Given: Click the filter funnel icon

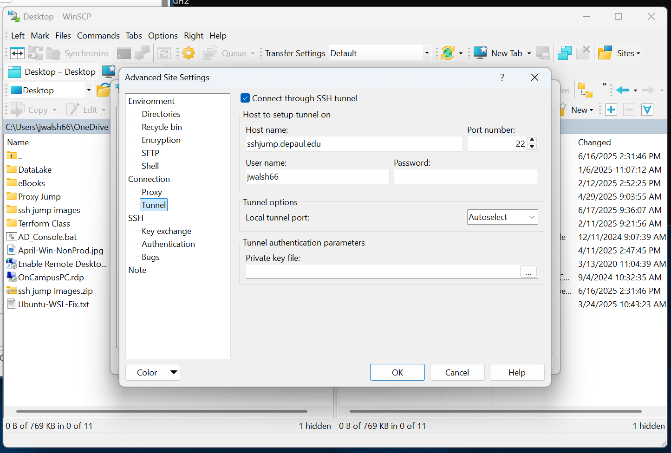Looking at the screenshot, I should [647, 110].
